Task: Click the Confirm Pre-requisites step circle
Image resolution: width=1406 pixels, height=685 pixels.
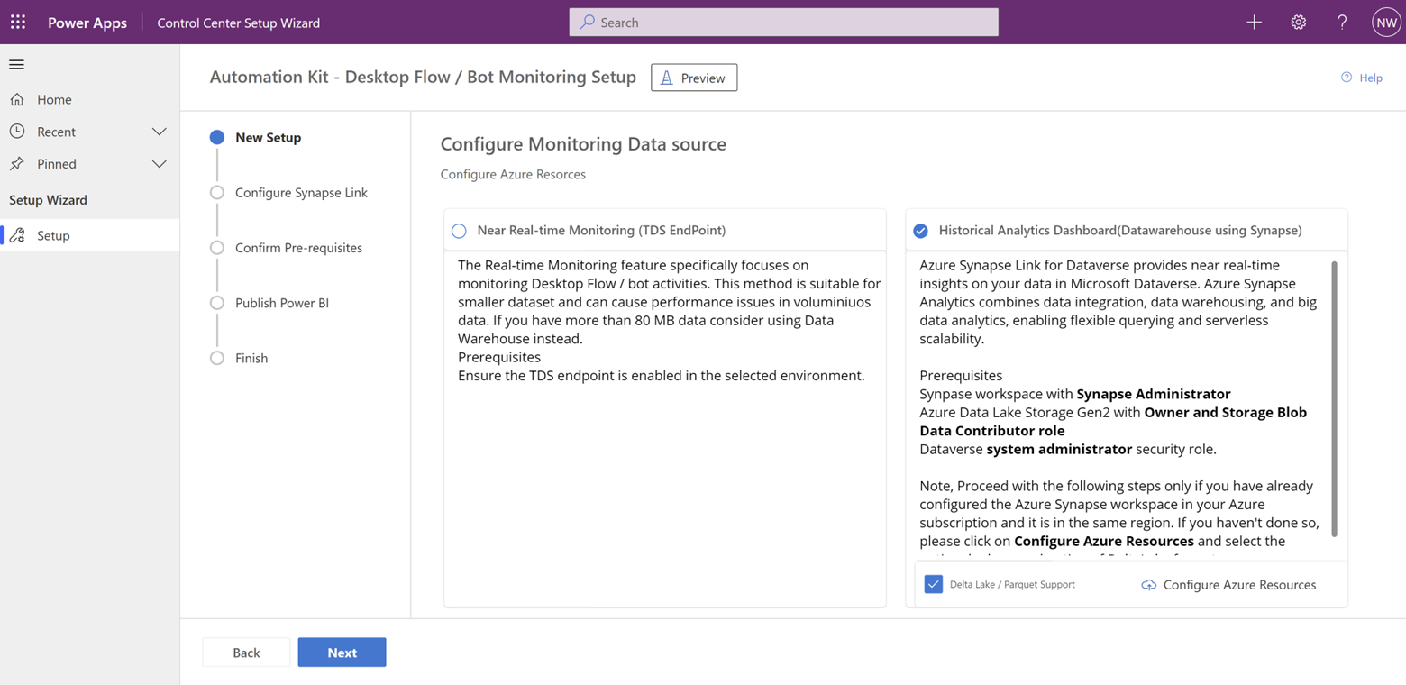Action: (216, 247)
